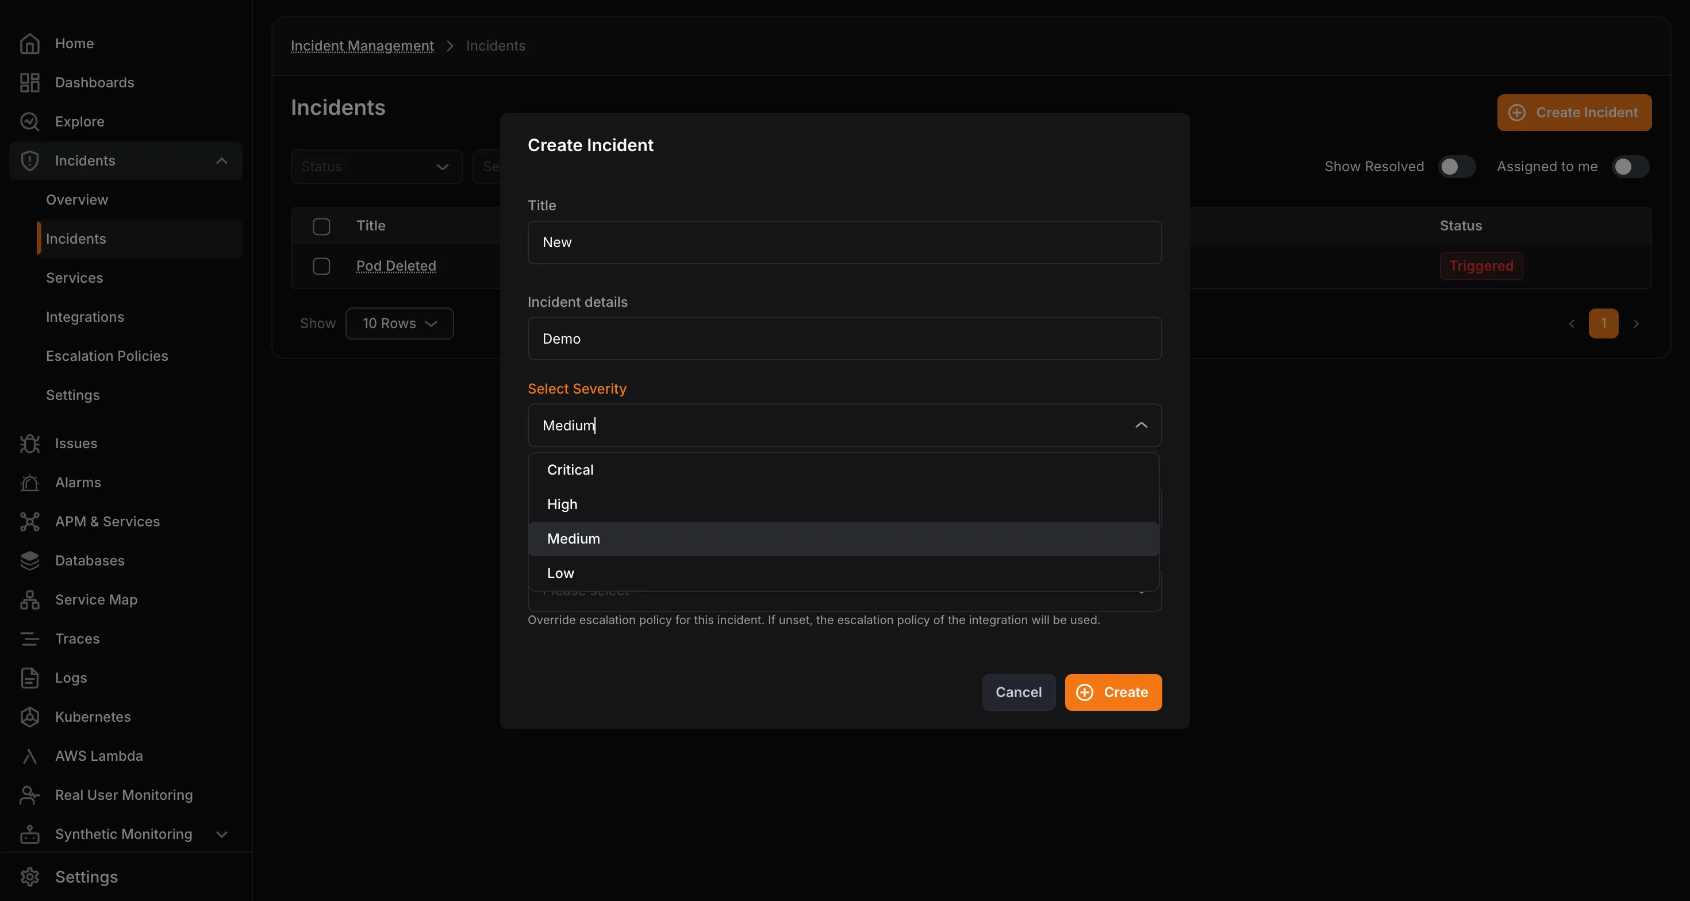Open the Pod Deleted incident link
1690x901 pixels.
click(x=396, y=266)
